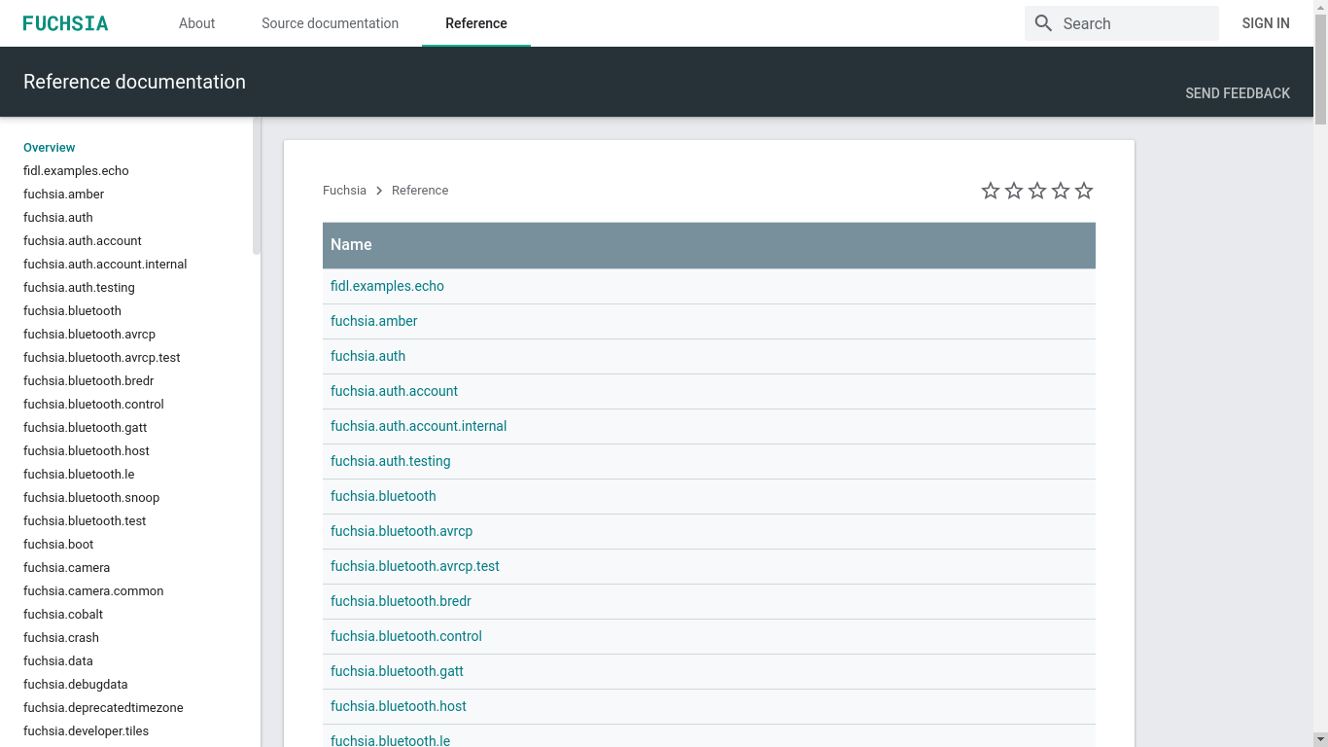Screen dimensions: 1328x747
Task: Open fuchsia.auth.account in the sidebar
Action: pos(83,241)
